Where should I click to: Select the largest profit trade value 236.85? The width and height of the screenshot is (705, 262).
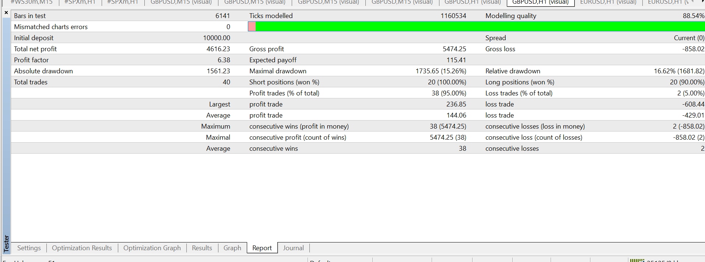tap(456, 104)
